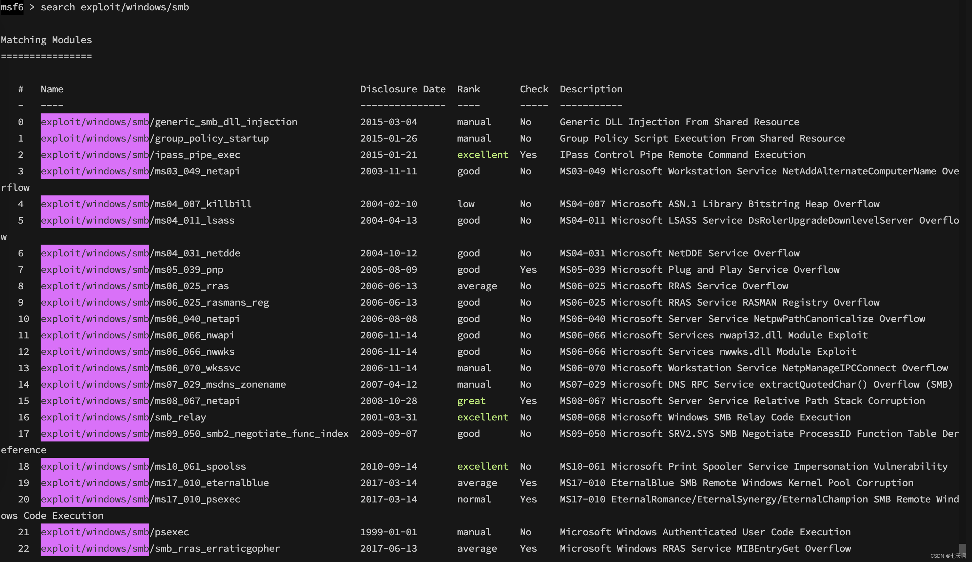Image resolution: width=972 pixels, height=562 pixels.
Task: Click the 'low' rank for ms04_007_killbill
Action: click(466, 204)
